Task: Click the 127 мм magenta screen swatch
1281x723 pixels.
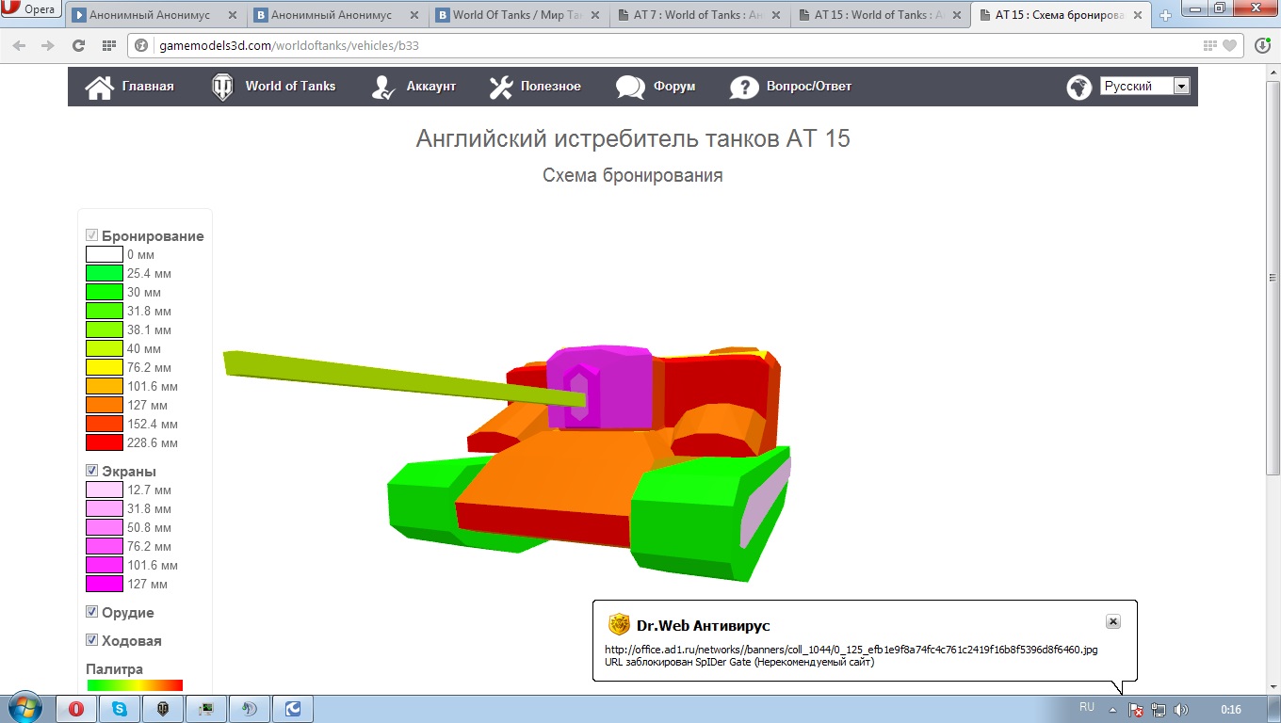Action: click(x=105, y=584)
